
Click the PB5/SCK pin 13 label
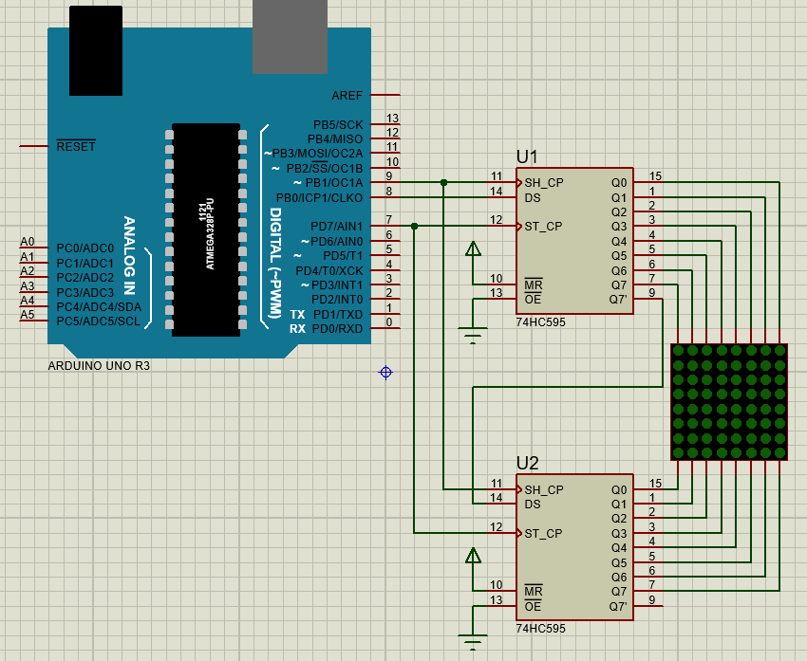pos(338,124)
